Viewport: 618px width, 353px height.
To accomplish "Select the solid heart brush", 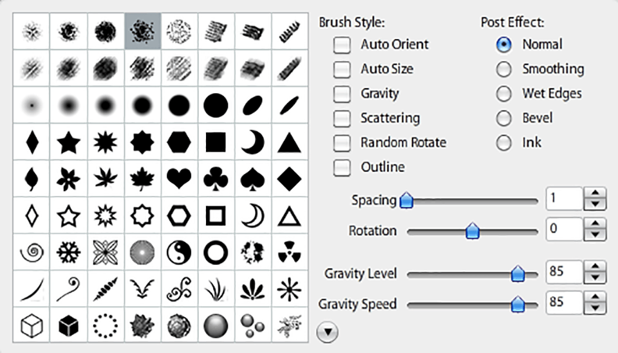I will (179, 179).
